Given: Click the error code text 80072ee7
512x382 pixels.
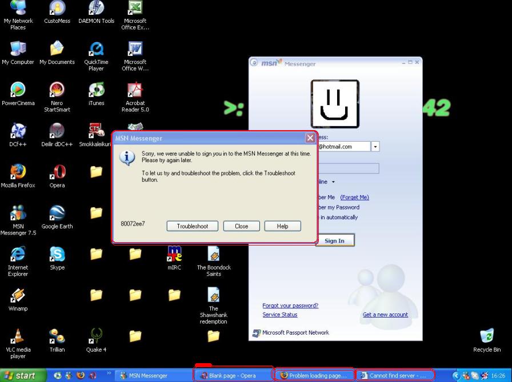Looking at the screenshot, I should tap(133, 224).
